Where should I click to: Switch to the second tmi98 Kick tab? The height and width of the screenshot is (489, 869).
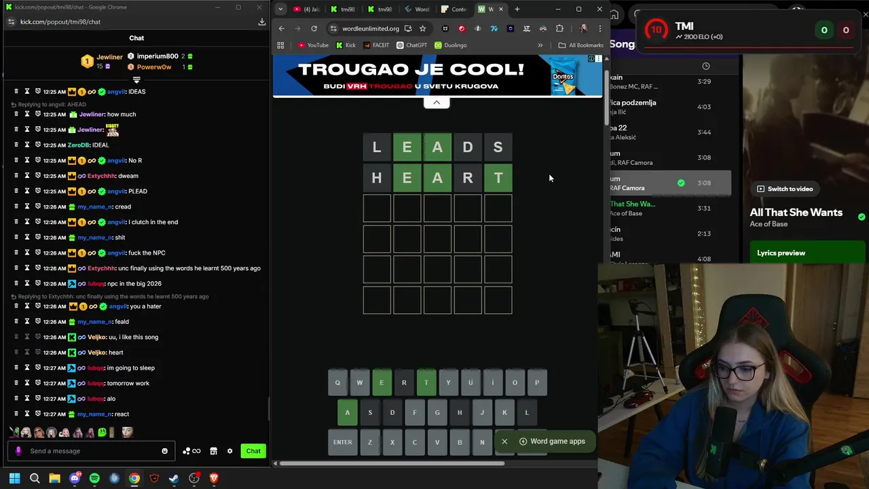(380, 10)
